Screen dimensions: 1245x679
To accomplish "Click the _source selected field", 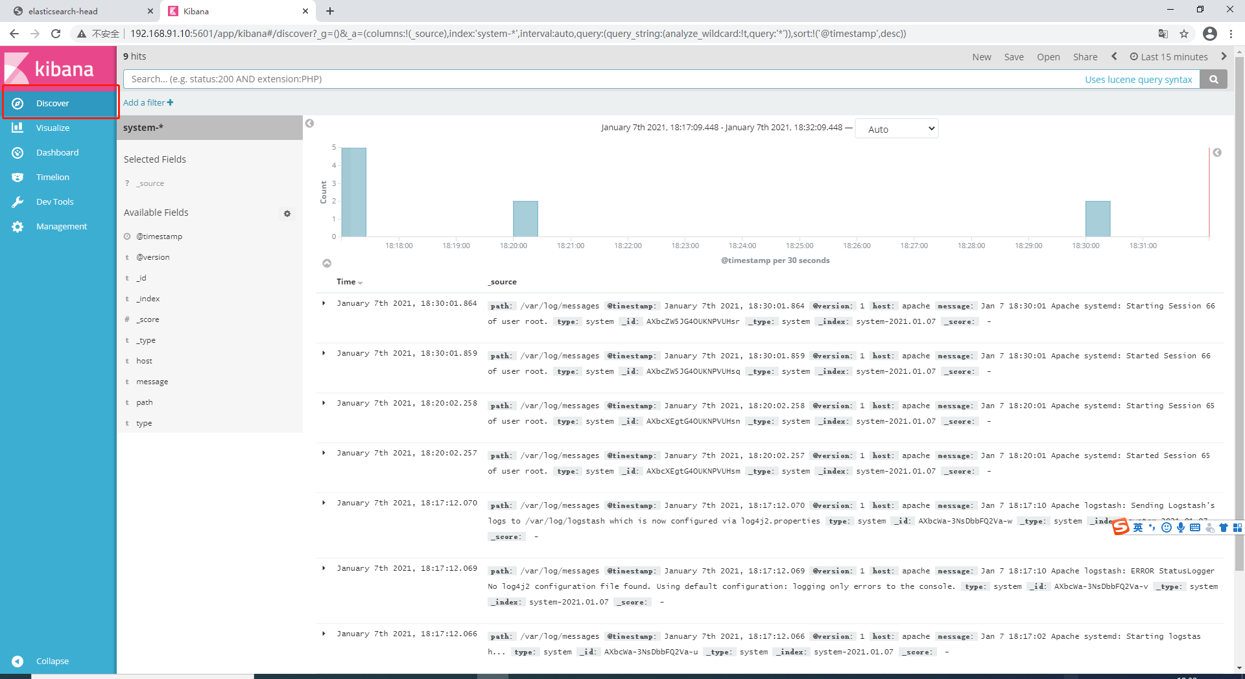I will (150, 183).
